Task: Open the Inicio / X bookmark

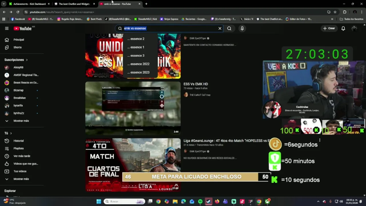Action: pyautogui.click(x=246, y=19)
